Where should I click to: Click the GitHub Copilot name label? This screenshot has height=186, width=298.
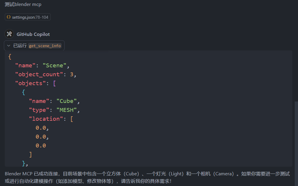click(x=33, y=34)
